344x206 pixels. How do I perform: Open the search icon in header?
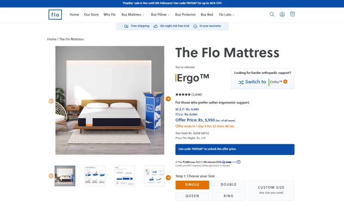272,14
